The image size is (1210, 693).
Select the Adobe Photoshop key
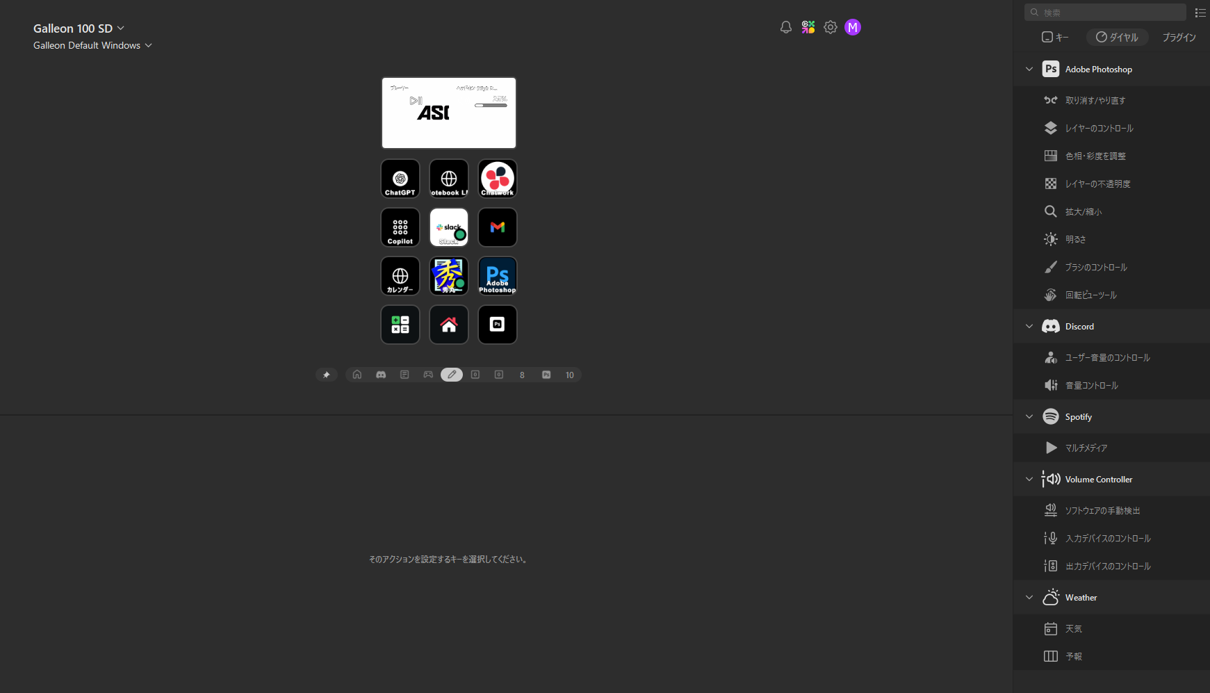(x=498, y=276)
